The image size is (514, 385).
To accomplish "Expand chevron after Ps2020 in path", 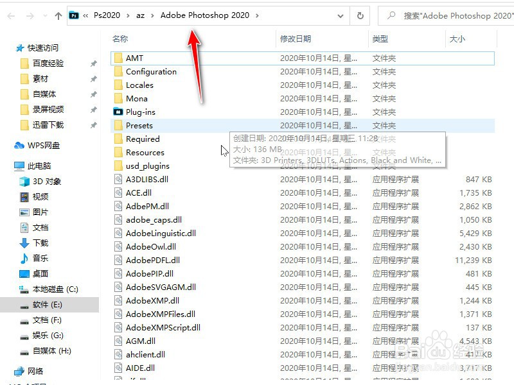I will 128,15.
